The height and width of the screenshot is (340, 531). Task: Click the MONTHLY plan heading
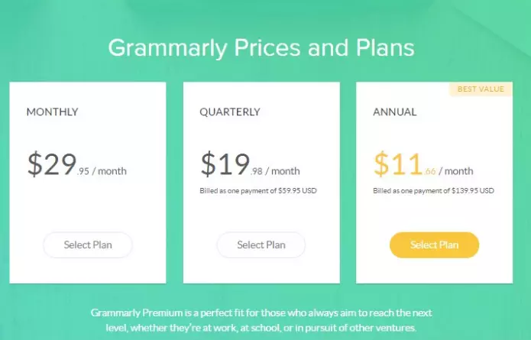[x=52, y=112]
